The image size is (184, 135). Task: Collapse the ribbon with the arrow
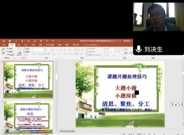click(x=182, y=58)
